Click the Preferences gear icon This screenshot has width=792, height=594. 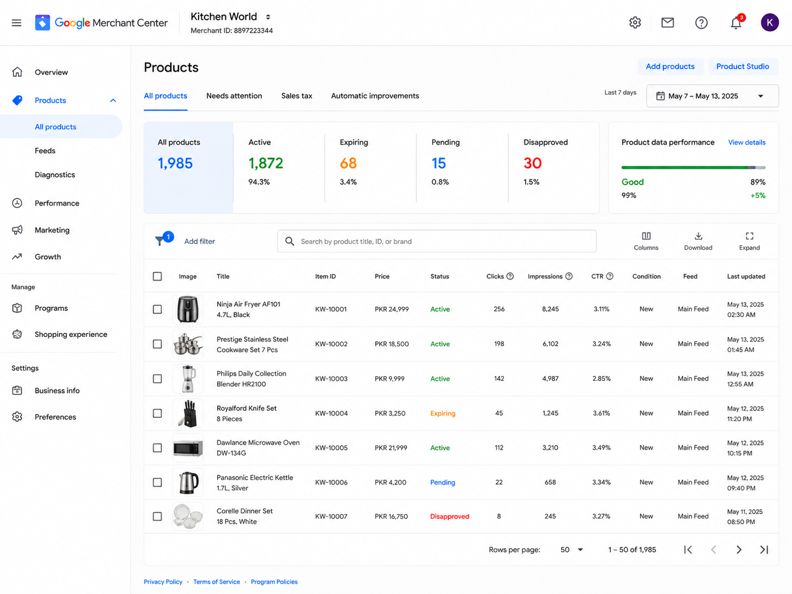(18, 417)
